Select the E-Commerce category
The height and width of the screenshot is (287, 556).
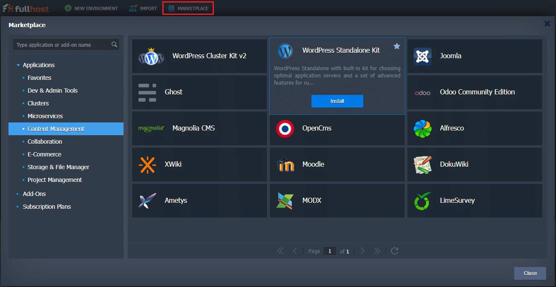[44, 154]
